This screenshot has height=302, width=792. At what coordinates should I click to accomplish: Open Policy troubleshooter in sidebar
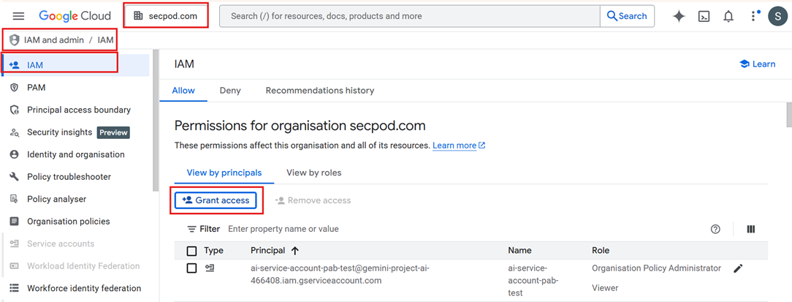tap(69, 177)
